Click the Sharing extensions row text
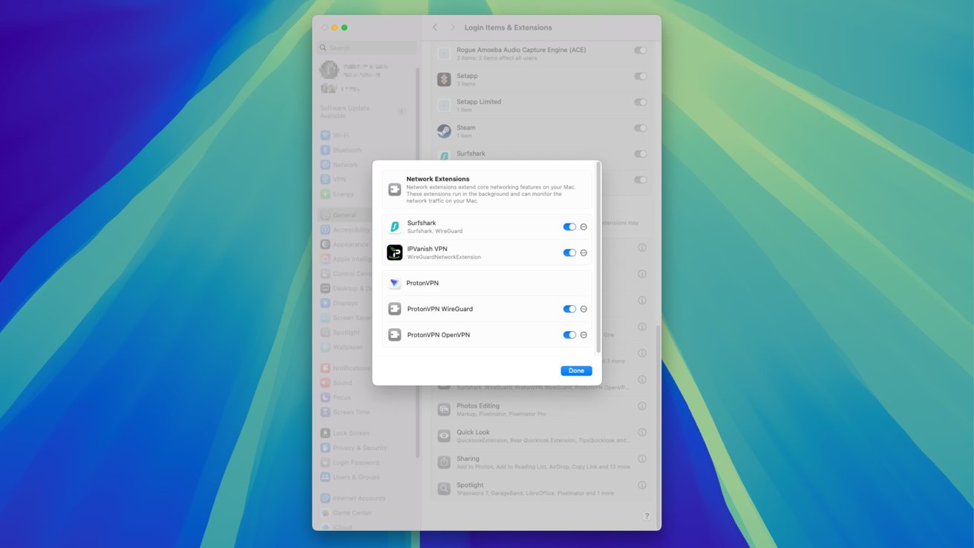Screen dimensions: 974x548 (543, 462)
